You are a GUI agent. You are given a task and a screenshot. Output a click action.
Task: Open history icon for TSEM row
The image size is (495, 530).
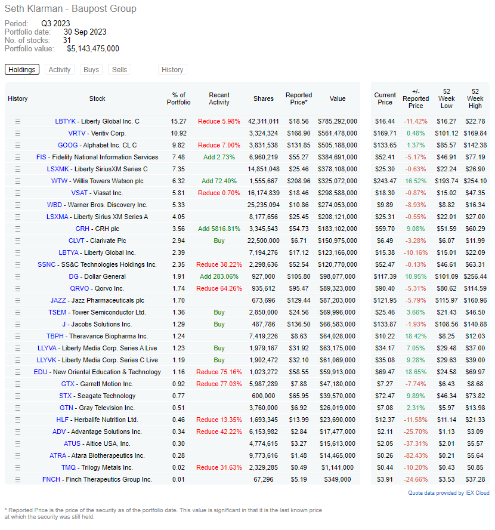17,313
